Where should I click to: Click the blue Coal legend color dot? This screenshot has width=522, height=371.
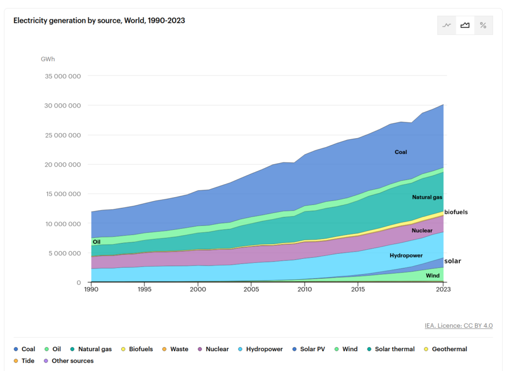pyautogui.click(x=16, y=349)
